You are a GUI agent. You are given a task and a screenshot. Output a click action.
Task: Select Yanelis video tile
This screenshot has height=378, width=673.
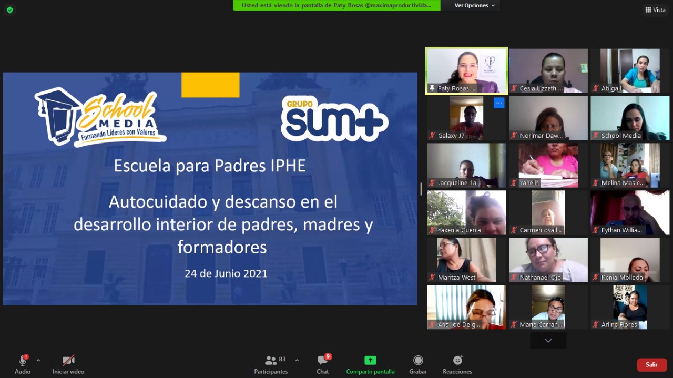click(x=548, y=166)
